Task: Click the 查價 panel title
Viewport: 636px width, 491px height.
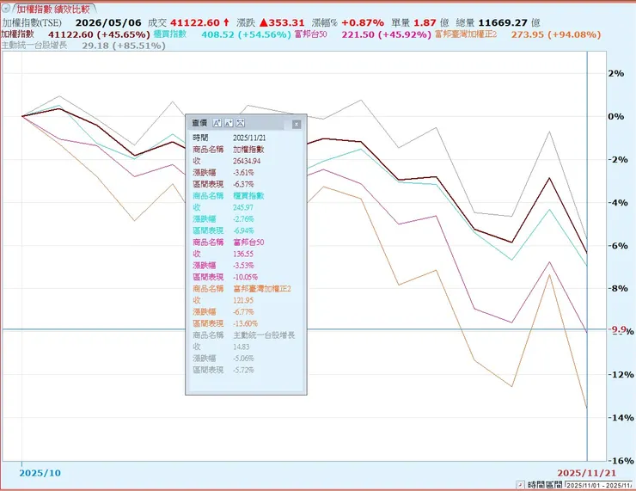Action: point(199,123)
